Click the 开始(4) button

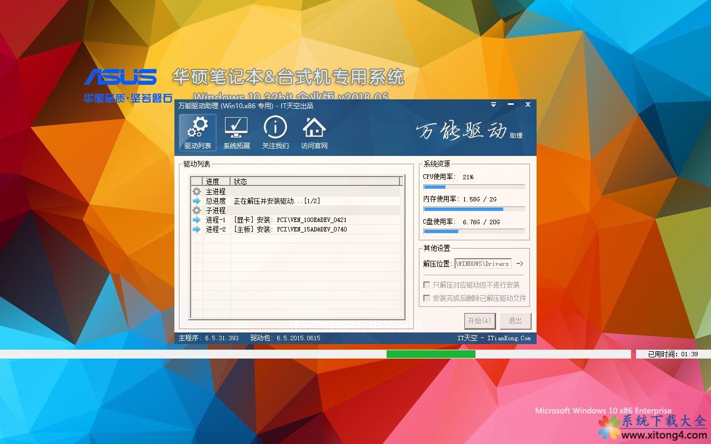[x=479, y=321]
